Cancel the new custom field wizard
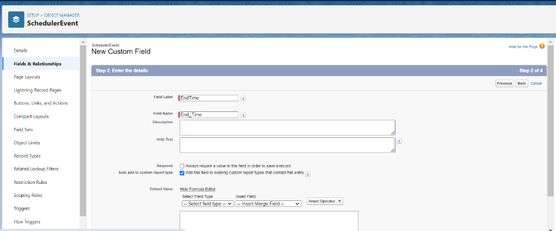556x231 pixels. pos(536,84)
